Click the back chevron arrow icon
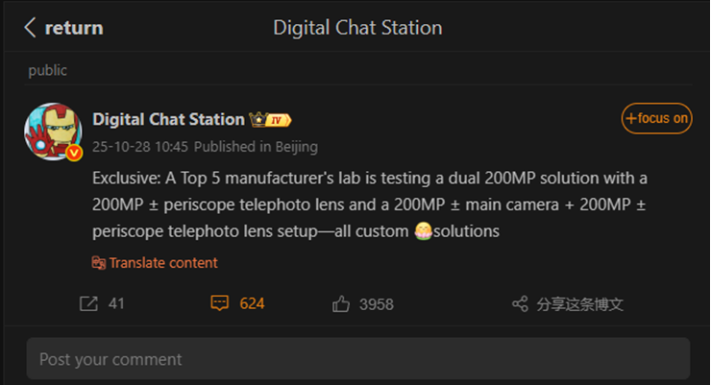The width and height of the screenshot is (711, 385). [30, 28]
